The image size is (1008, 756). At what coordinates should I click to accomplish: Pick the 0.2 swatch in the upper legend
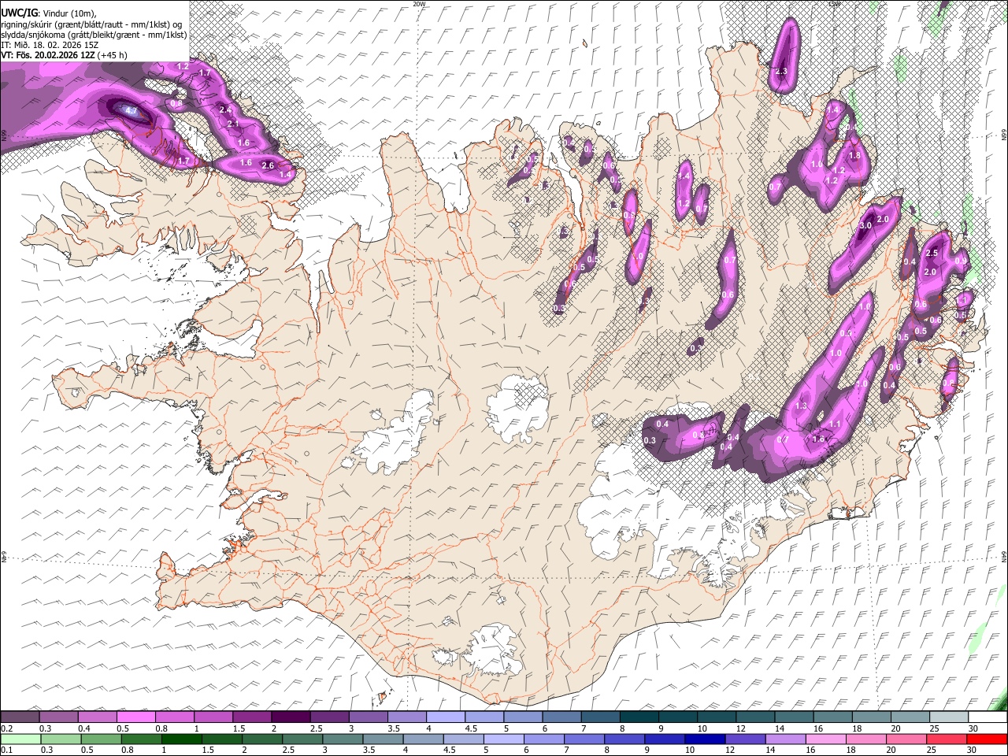point(20,717)
